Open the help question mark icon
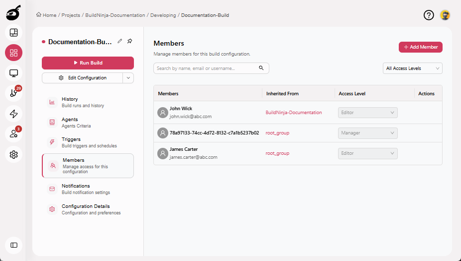The height and width of the screenshot is (261, 461). click(429, 15)
